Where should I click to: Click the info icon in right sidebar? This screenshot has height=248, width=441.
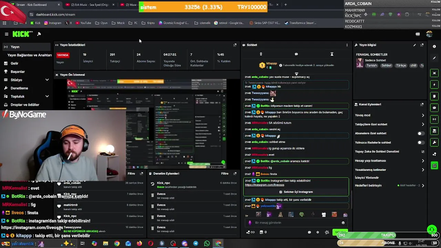tap(434, 46)
